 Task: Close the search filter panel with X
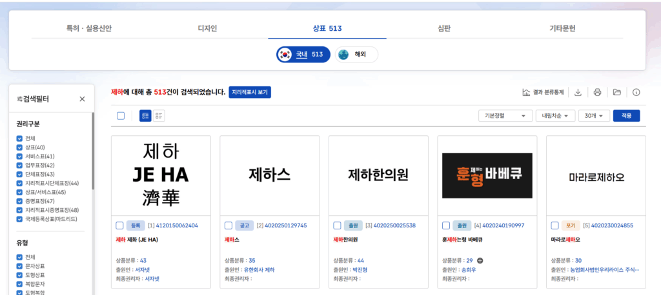[x=82, y=99]
